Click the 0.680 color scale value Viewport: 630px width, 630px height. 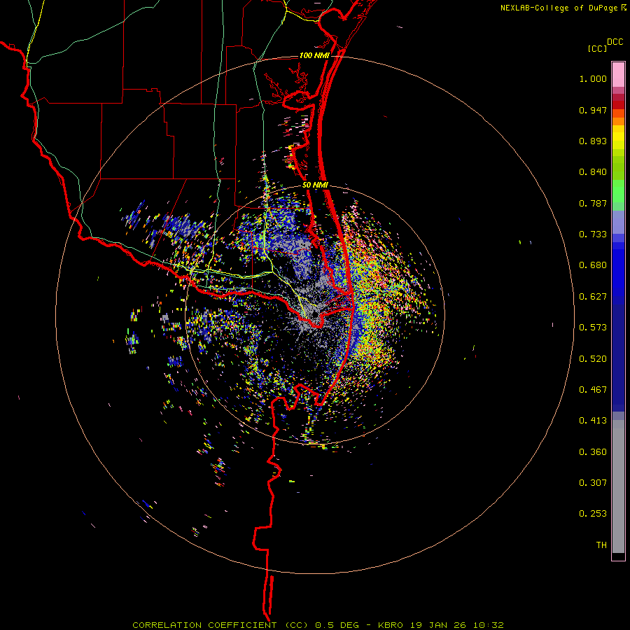click(593, 265)
